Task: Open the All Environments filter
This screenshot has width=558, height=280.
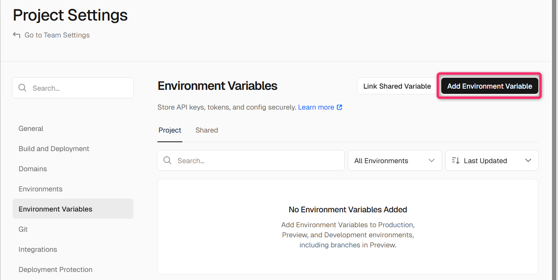Action: pos(395,160)
